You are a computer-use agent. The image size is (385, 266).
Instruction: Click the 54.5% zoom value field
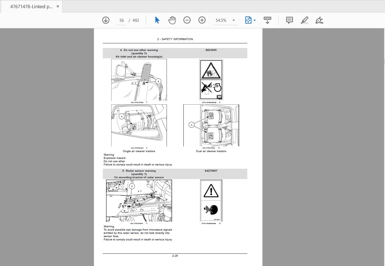click(x=221, y=20)
